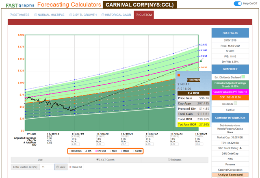The image size is (260, 178).
Task: Click the 11/30/20 FY date label
Action: [102, 134]
